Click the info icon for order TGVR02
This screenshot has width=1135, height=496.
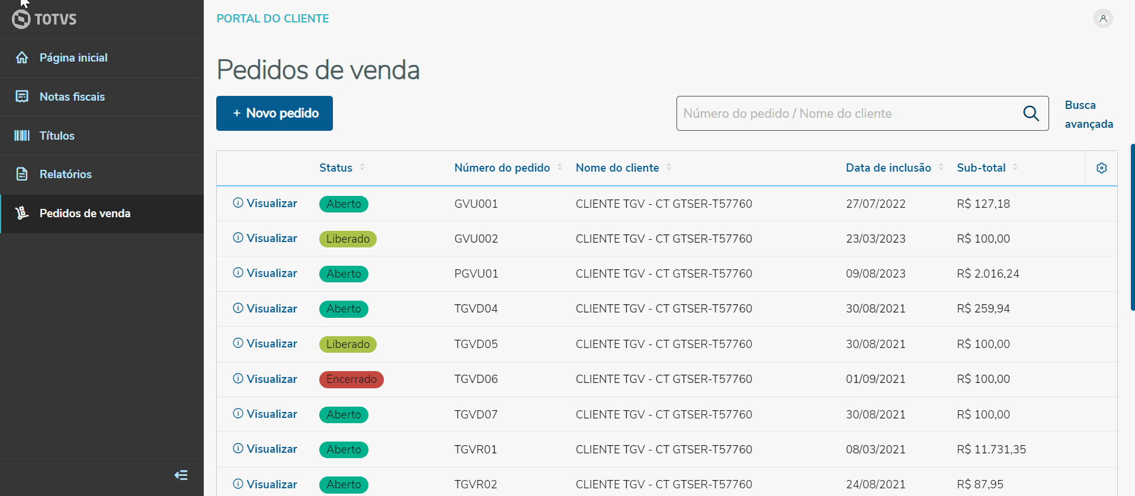coord(238,484)
